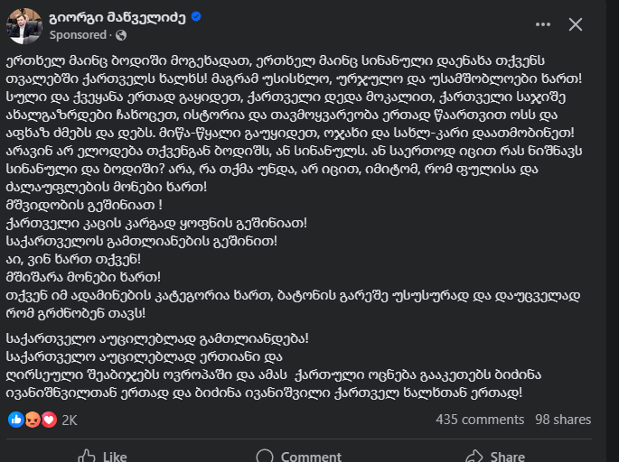The height and width of the screenshot is (462, 619).
Task: Click the Share button label
Action: point(507,457)
